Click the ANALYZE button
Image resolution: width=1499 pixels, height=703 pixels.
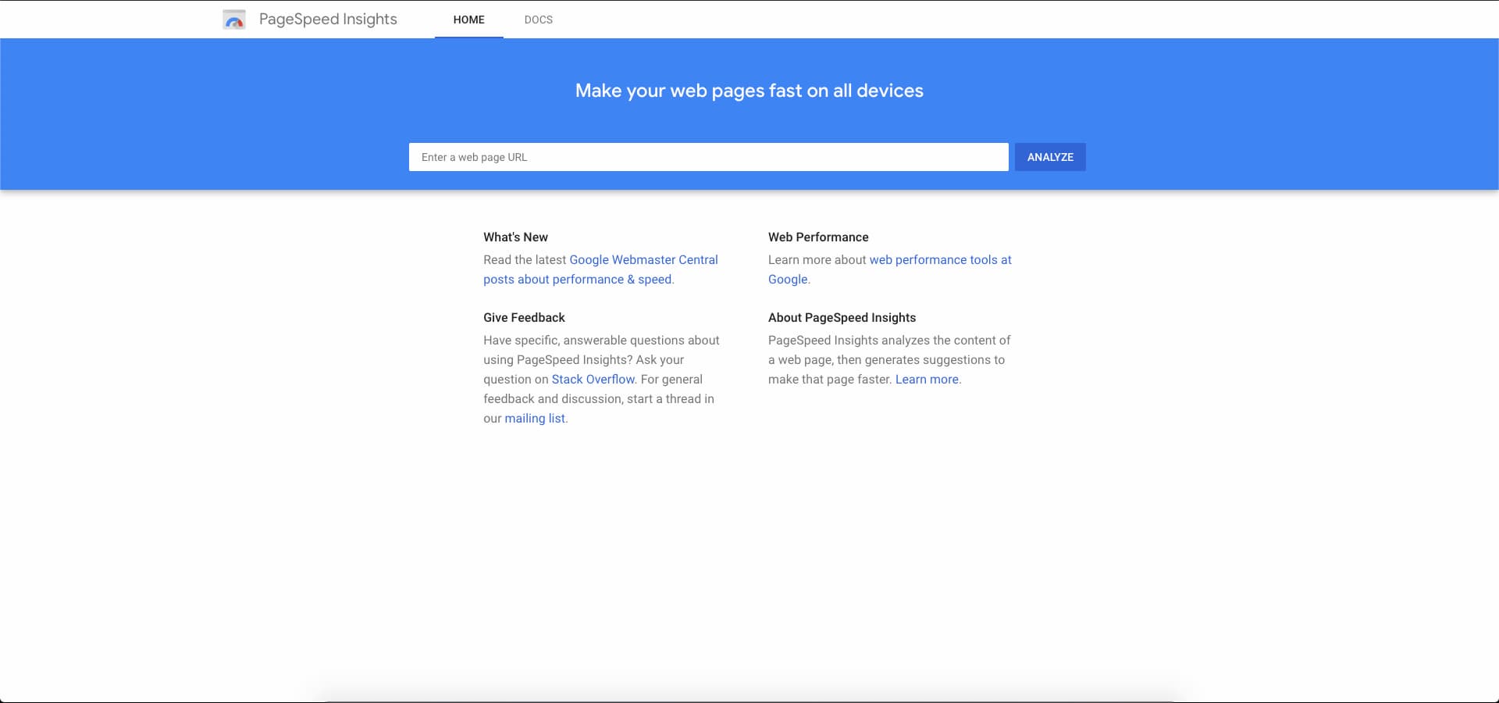pos(1050,157)
